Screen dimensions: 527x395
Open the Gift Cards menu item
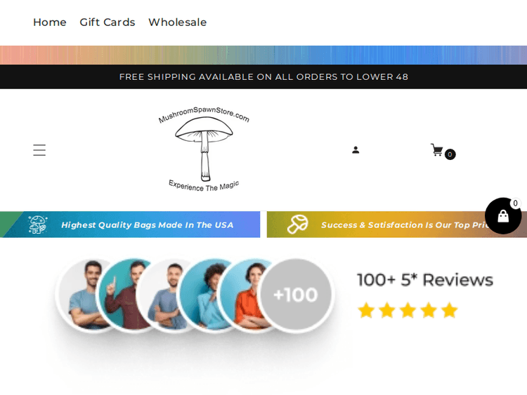pyautogui.click(x=108, y=22)
